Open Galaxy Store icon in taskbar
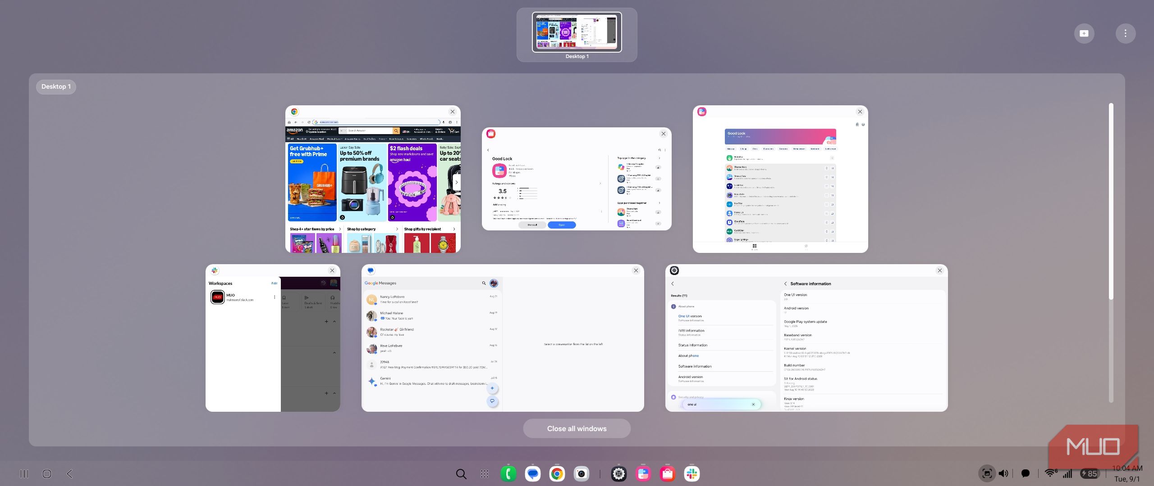This screenshot has width=1154, height=486. [x=668, y=474]
